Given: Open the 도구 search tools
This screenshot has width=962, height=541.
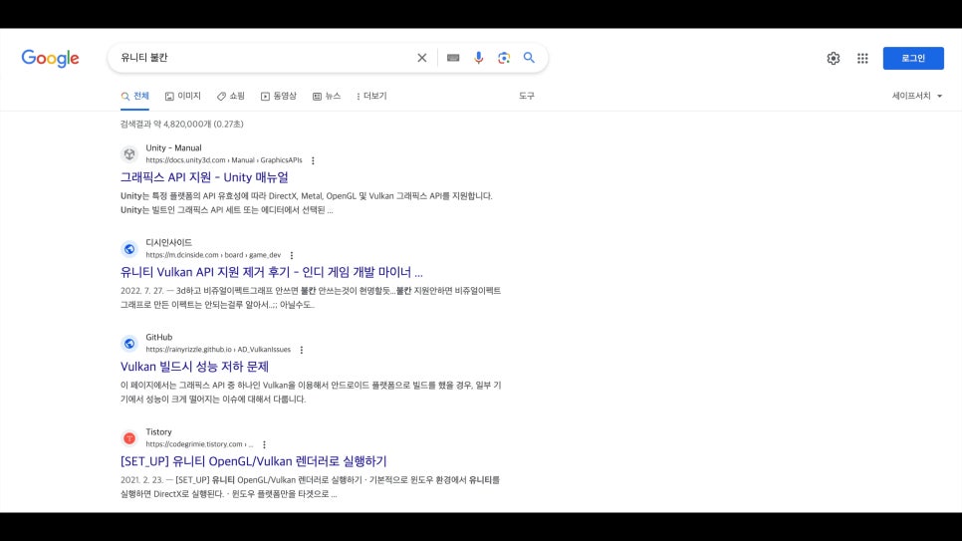Looking at the screenshot, I should tap(527, 96).
